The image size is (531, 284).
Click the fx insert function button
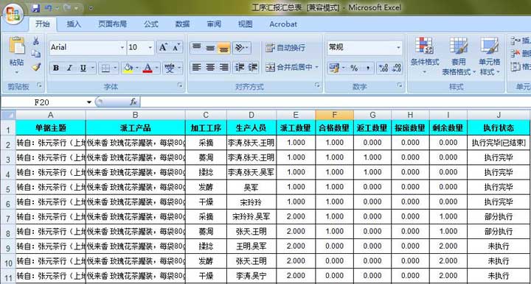coord(133,102)
